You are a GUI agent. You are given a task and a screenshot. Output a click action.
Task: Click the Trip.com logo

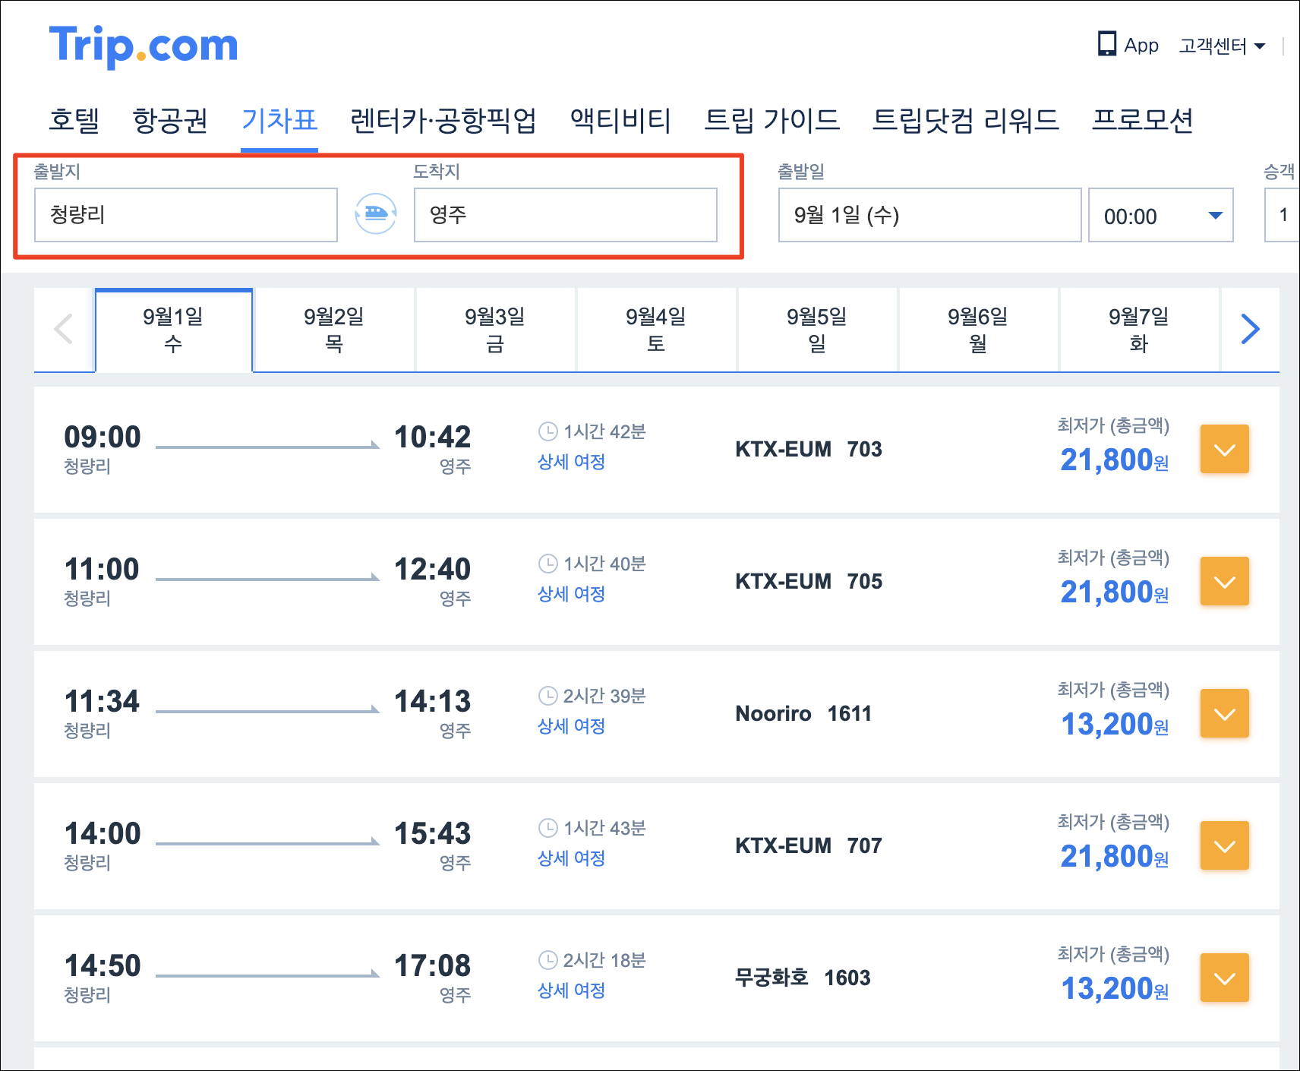[x=144, y=46]
